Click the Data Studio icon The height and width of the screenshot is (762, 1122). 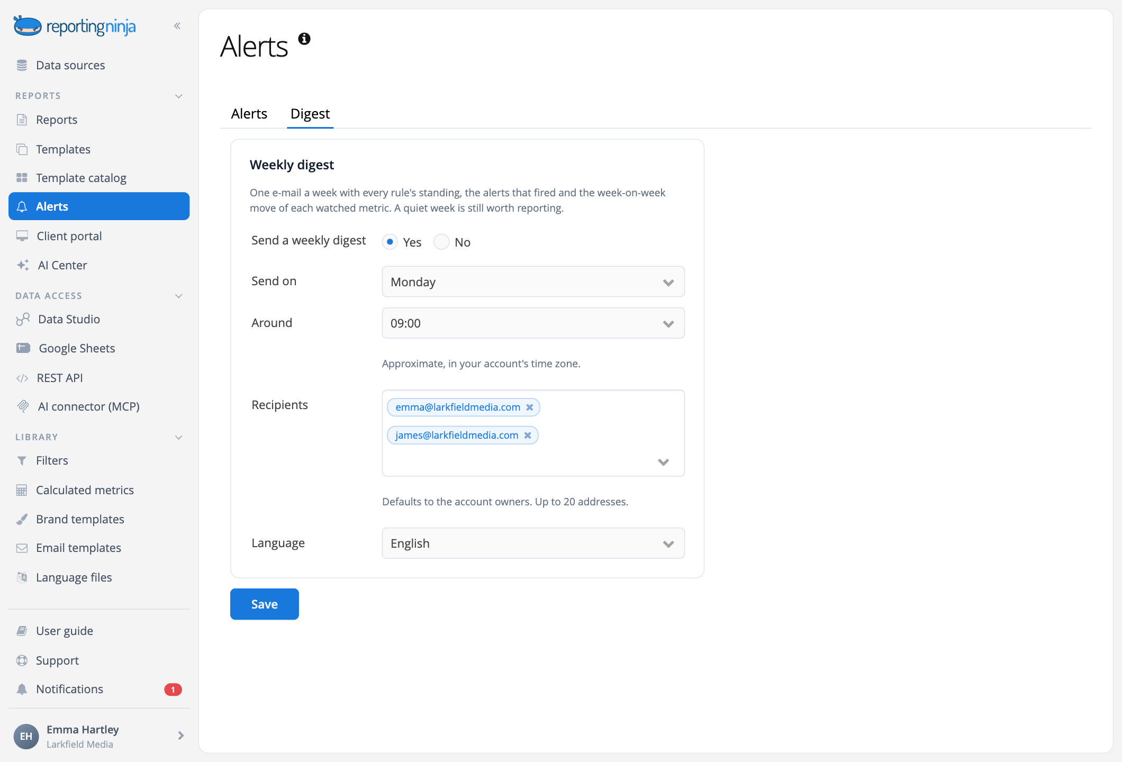23,319
